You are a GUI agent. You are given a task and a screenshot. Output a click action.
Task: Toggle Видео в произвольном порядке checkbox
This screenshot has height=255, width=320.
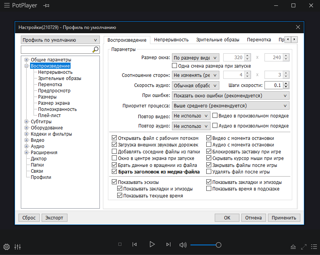point(215,116)
